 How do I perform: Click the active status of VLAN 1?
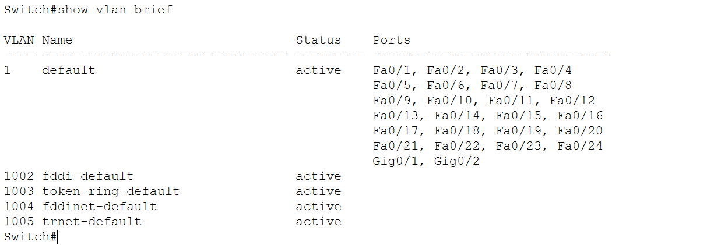[x=318, y=70]
